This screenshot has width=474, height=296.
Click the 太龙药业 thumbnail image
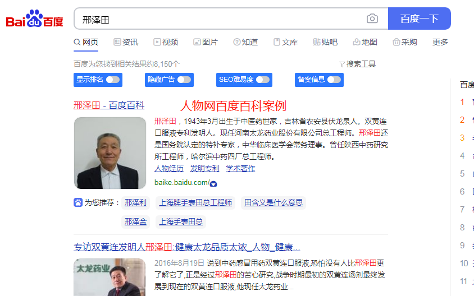click(110, 277)
